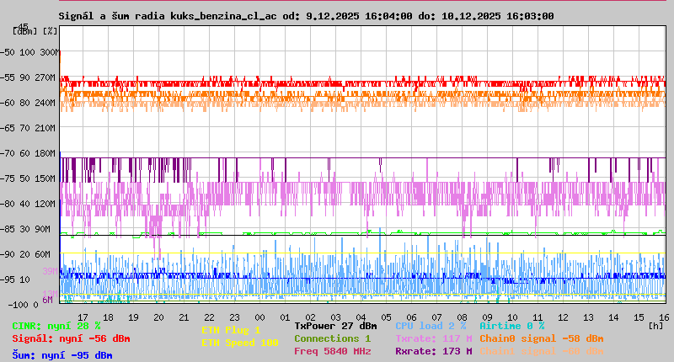Click the '-95 10' y-axis label
Screen dimensions: 674x362
pyautogui.click(x=15, y=279)
